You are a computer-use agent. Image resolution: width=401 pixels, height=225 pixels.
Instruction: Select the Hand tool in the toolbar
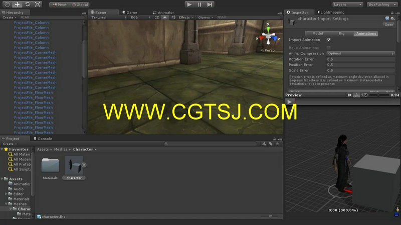click(x=7, y=4)
